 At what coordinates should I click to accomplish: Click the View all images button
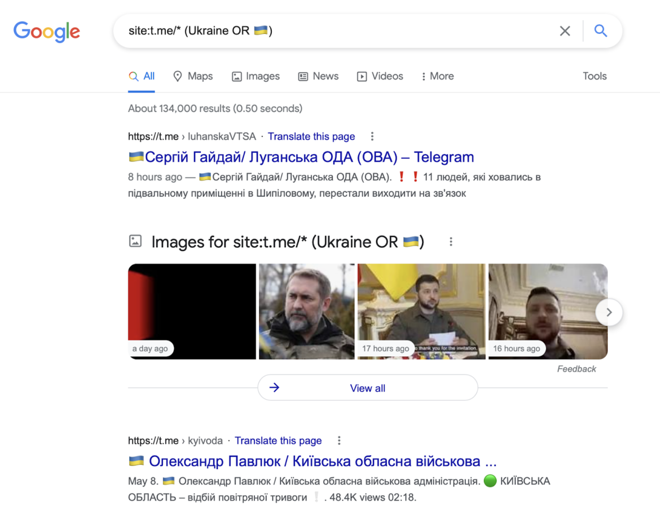367,388
